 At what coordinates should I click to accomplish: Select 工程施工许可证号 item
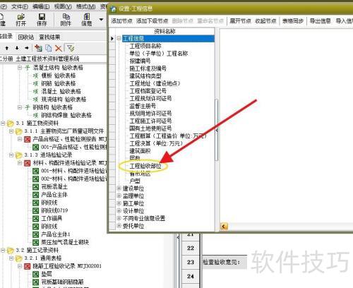point(150,121)
